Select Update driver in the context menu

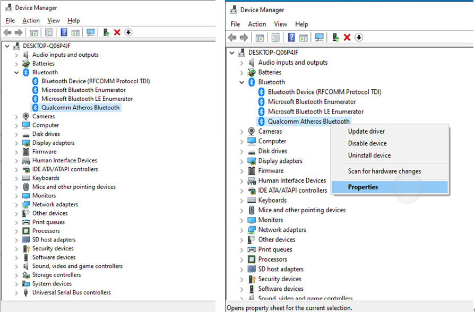pyautogui.click(x=366, y=131)
